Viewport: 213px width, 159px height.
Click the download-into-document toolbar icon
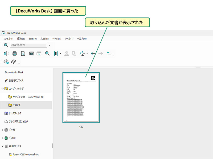click(x=23, y=54)
